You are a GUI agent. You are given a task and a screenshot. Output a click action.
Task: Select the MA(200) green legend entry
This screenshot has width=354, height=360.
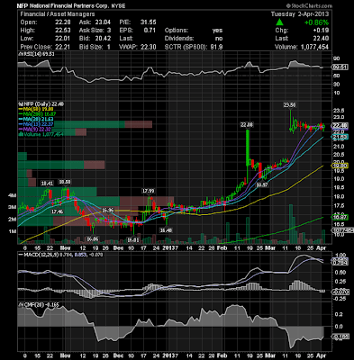pyautogui.click(x=38, y=114)
